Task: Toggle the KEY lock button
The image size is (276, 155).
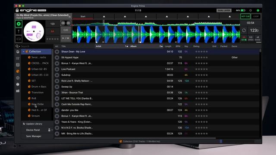Action: pos(244,38)
